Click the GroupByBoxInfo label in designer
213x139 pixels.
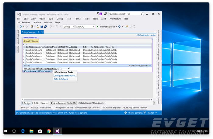pos(31,41)
